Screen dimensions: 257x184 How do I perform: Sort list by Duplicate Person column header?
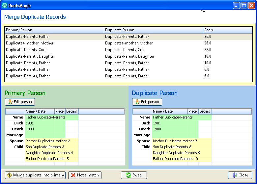pos(154,30)
